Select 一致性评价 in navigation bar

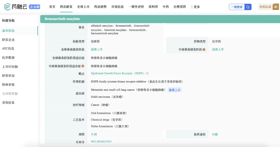point(136,7)
